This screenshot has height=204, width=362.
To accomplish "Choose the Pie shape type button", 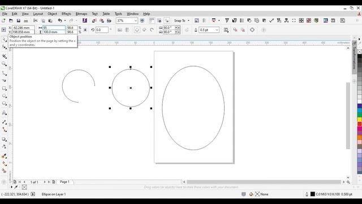I will (144, 30).
